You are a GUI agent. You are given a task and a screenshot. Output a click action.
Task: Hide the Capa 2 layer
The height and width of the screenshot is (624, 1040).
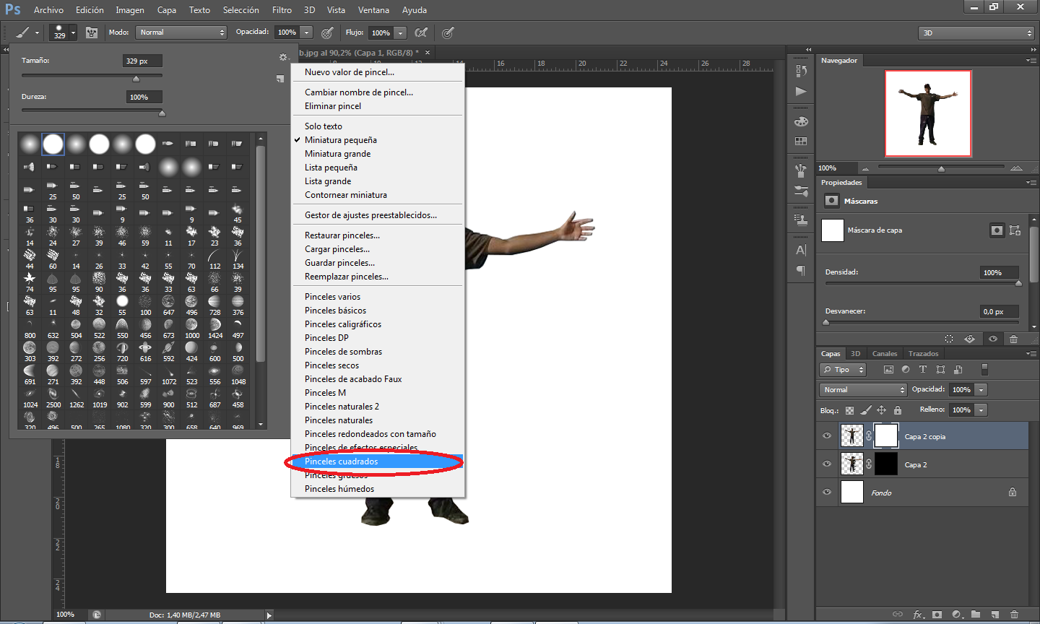pyautogui.click(x=827, y=464)
